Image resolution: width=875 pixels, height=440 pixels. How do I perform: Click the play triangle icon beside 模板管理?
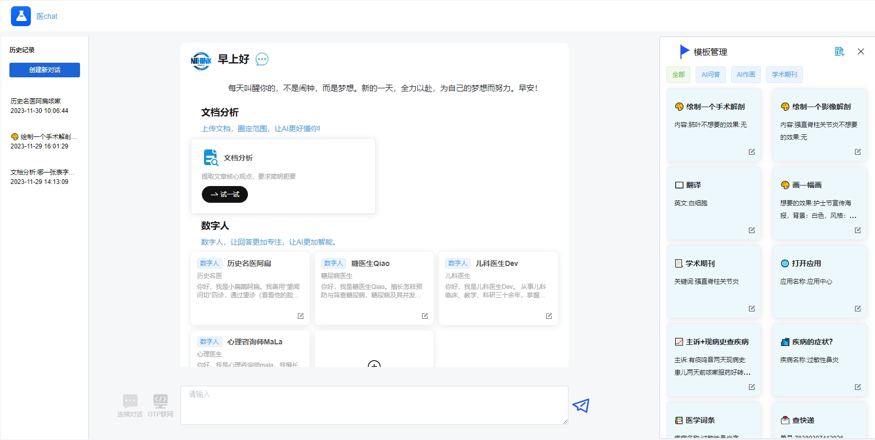[x=684, y=51]
